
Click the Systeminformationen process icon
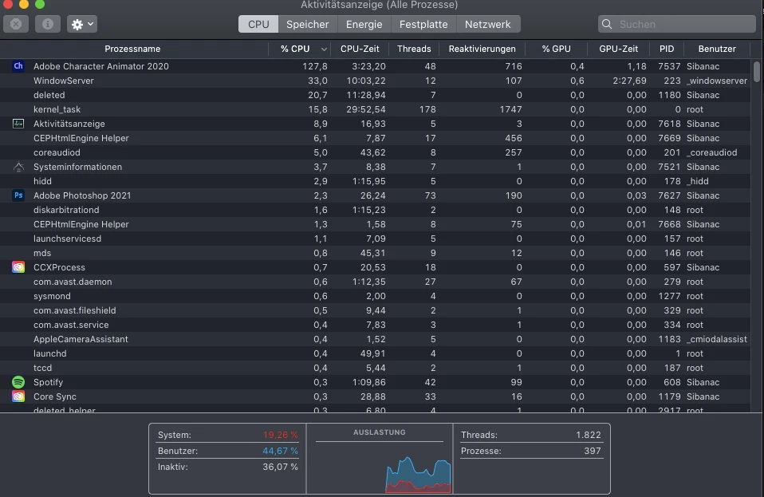(x=18, y=167)
